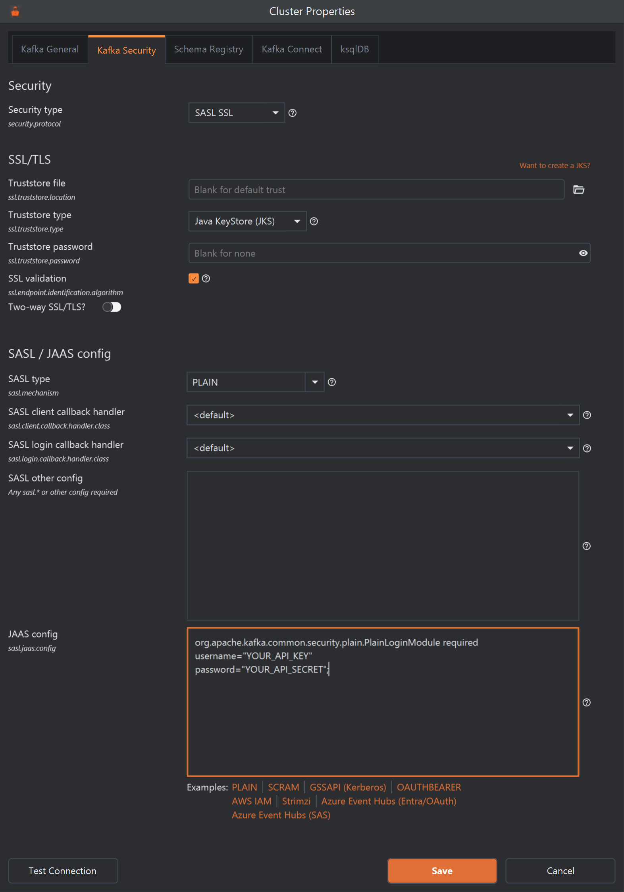Insert the Azure Event Hubs (SAS) example

(x=281, y=815)
